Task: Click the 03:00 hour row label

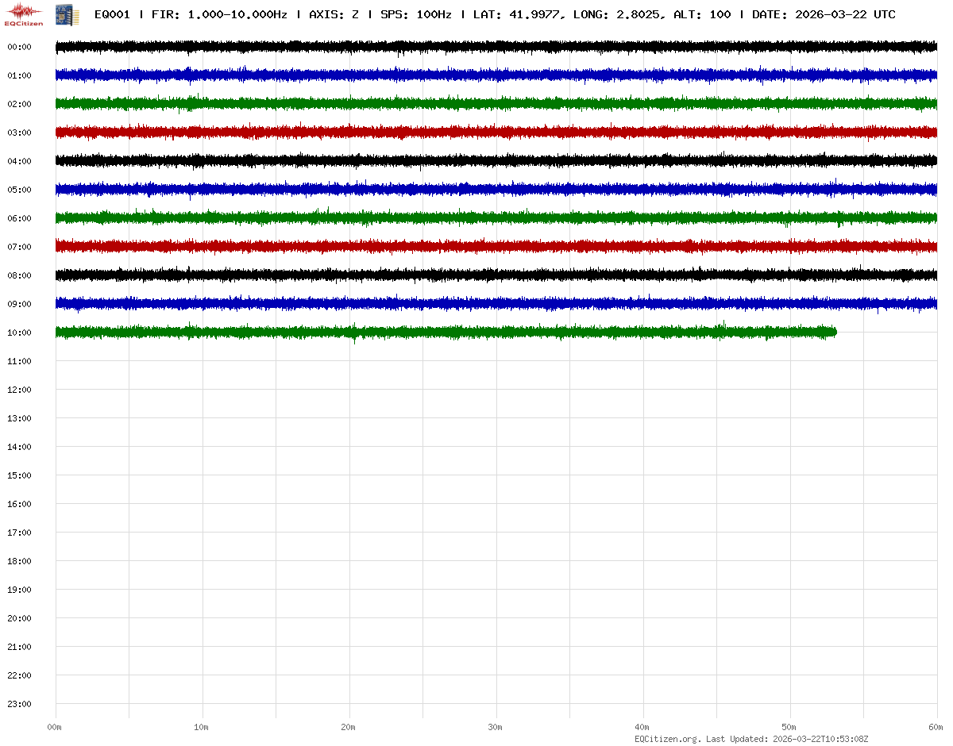Action: (19, 133)
